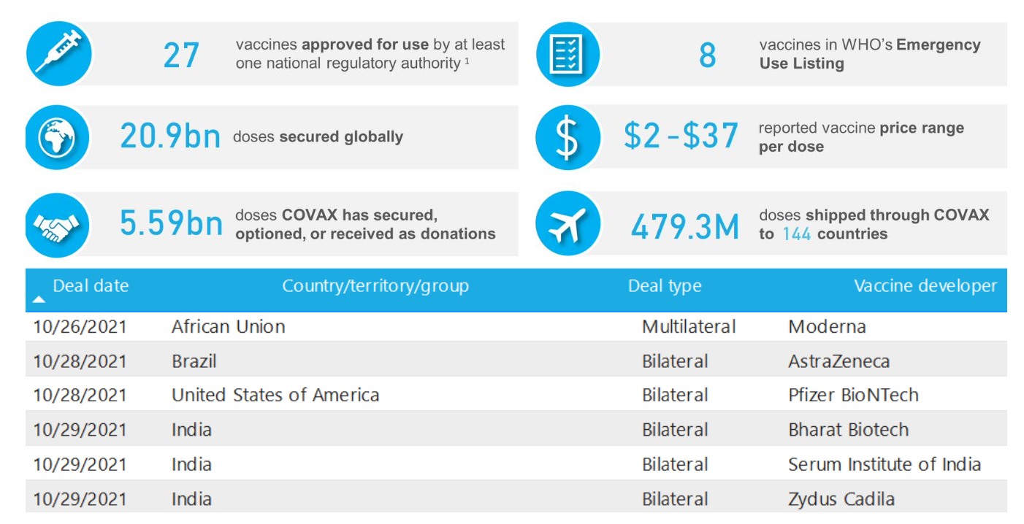Click the checklist Emergency Use Listing icon
The image size is (1024, 524).
point(568,55)
